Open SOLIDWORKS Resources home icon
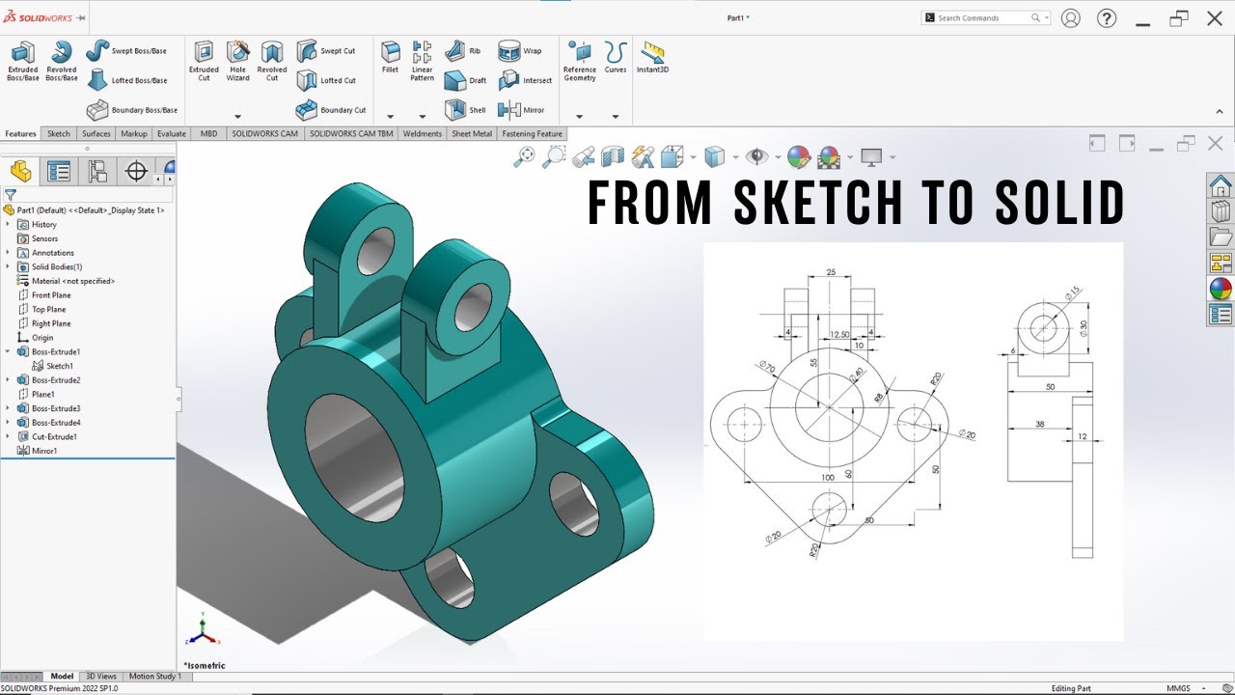Viewport: 1235px width, 695px height. (x=1221, y=184)
